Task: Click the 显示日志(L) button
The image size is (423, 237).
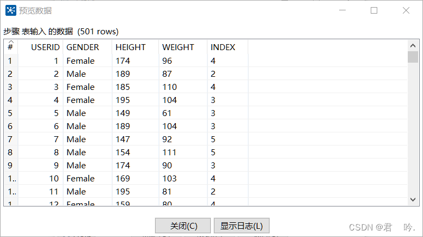Action: click(242, 226)
